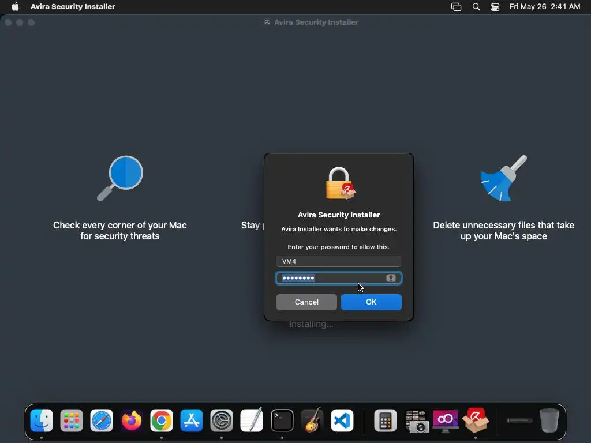The height and width of the screenshot is (443, 591).
Task: Open Google Chrome from the Dock
Action: [x=162, y=421]
